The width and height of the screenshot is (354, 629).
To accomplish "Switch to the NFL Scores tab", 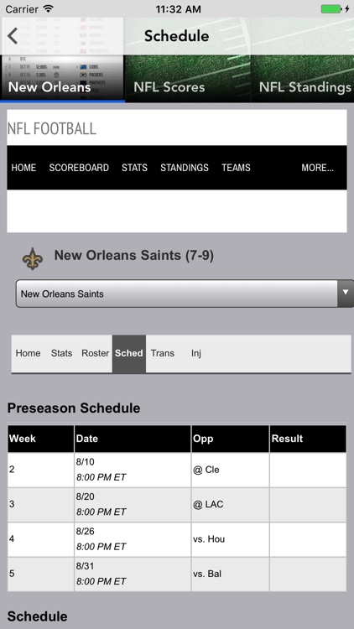I will pos(169,87).
